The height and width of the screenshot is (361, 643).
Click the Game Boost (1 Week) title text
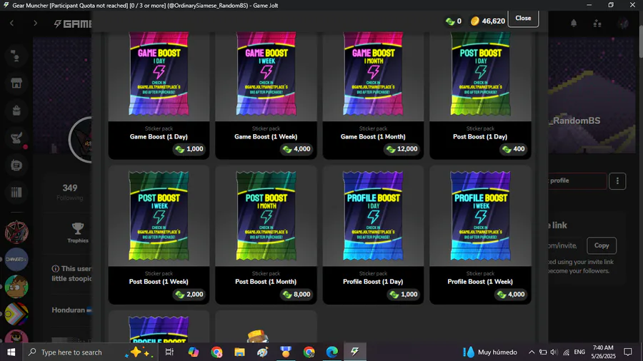coord(266,137)
